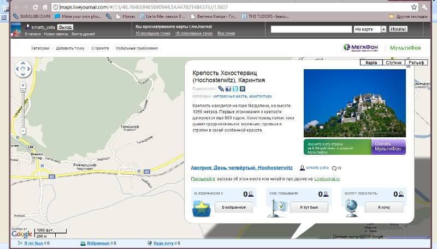Viewport: 437px width, 249px height.
Task: Repost to LiveJournal with pencil icon
Action: pyautogui.click(x=221, y=89)
